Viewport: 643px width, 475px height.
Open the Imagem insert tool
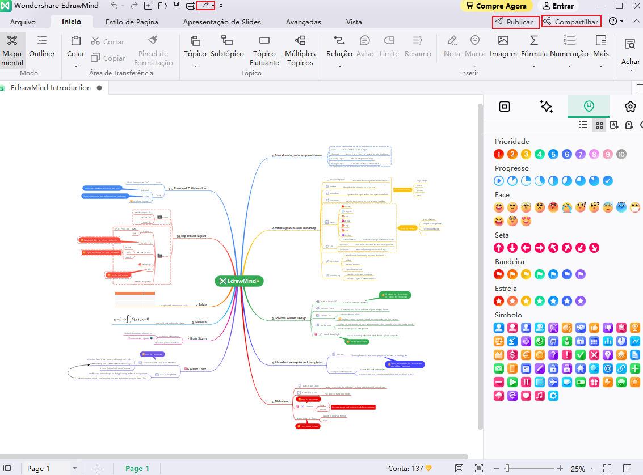pyautogui.click(x=503, y=46)
